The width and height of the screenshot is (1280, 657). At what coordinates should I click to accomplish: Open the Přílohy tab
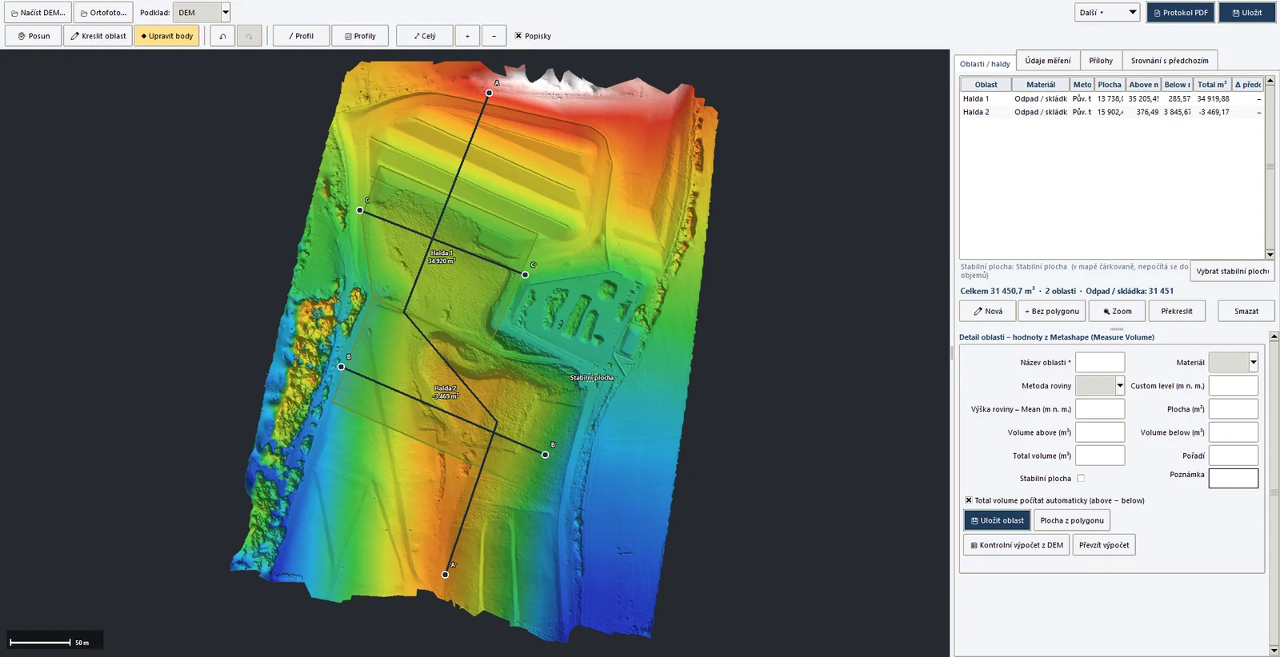pyautogui.click(x=1101, y=61)
